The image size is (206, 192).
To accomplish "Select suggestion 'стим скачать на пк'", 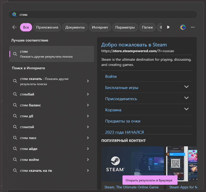I will coord(52,170).
